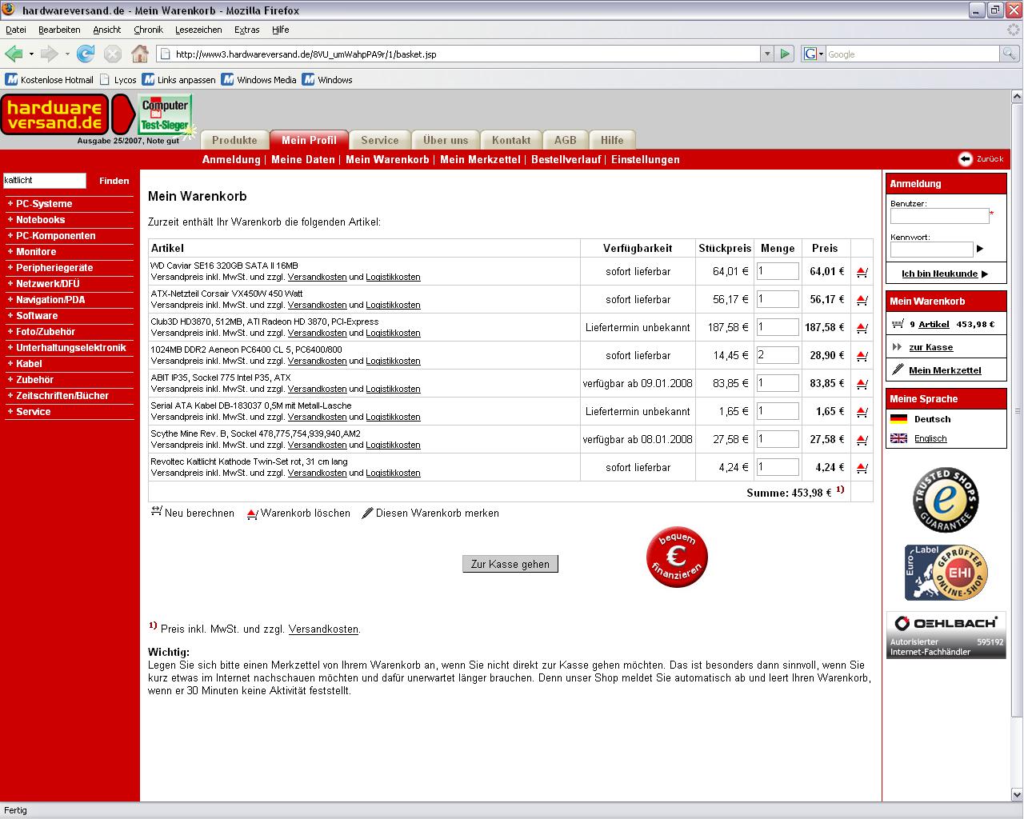The height and width of the screenshot is (819, 1024).
Task: Open the URL history dropdown arrow
Action: pos(767,54)
